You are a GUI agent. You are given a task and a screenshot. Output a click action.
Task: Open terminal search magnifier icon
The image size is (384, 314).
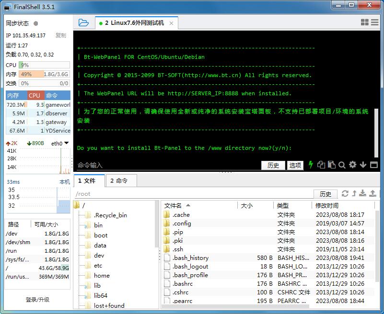point(342,165)
